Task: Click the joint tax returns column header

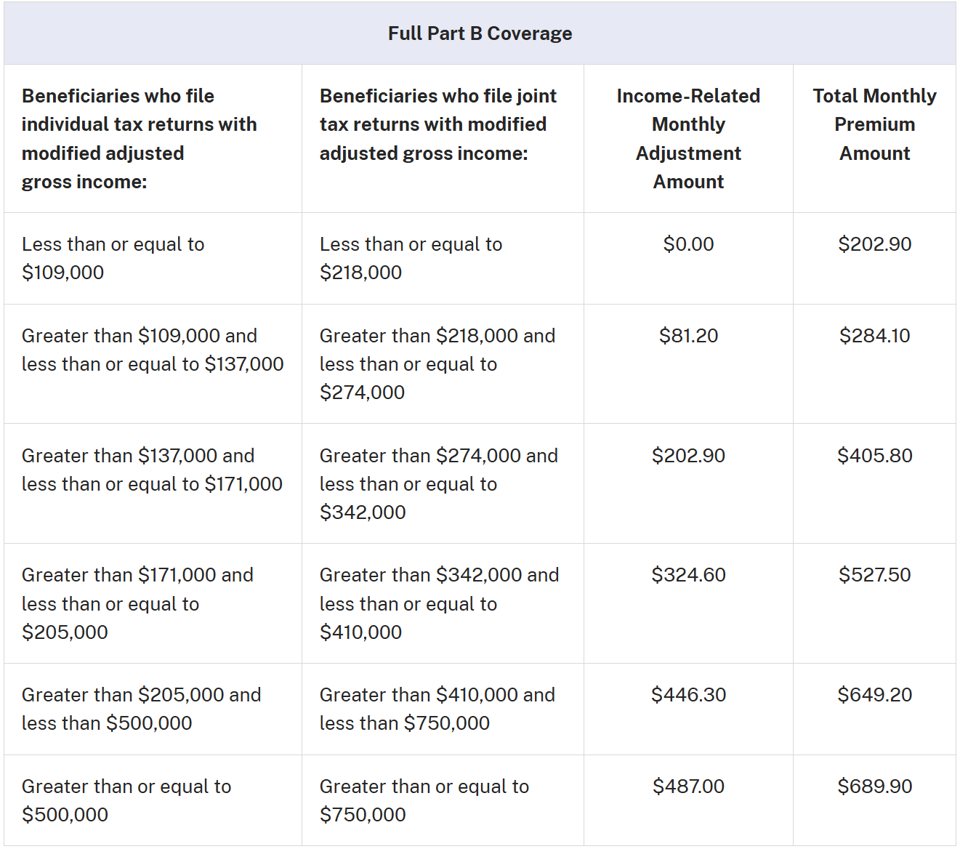Action: 437,124
